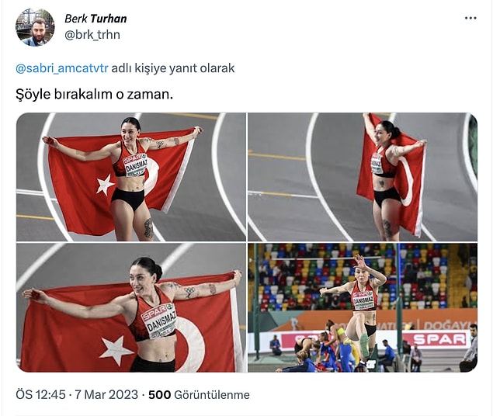The image size is (493, 416).
Task: Click 'adlı kişiye yanıt olarak' reply text
Action: [x=173, y=68]
